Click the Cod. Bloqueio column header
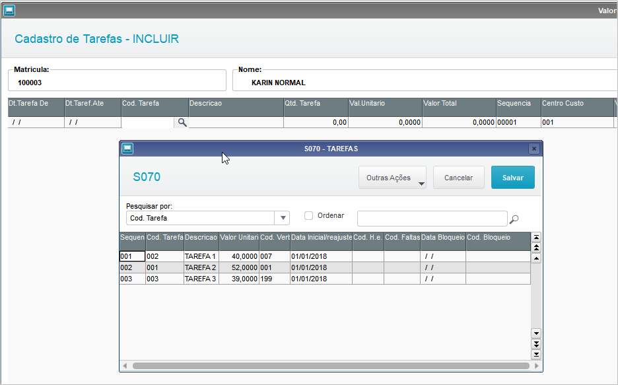This screenshot has width=618, height=385. 498,241
